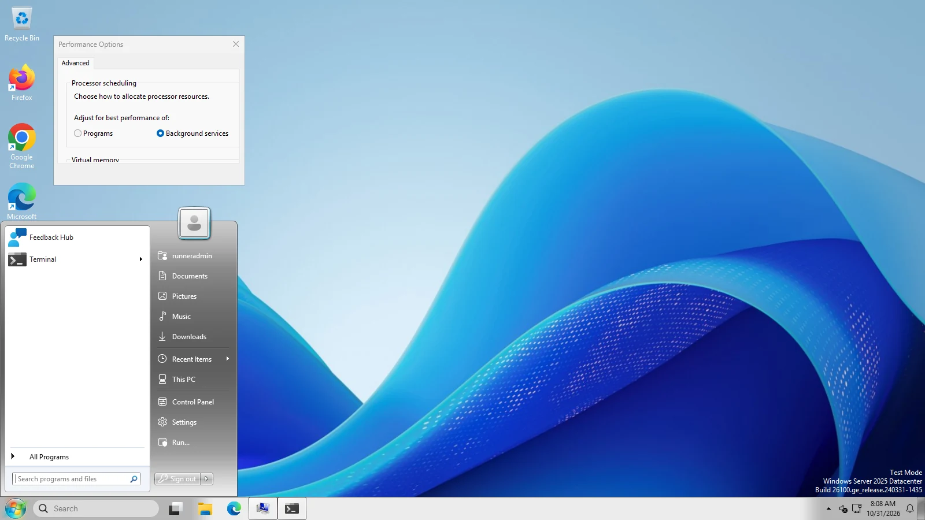The width and height of the screenshot is (925, 520).
Task: Click the taskbar Search box
Action: [x=96, y=509]
